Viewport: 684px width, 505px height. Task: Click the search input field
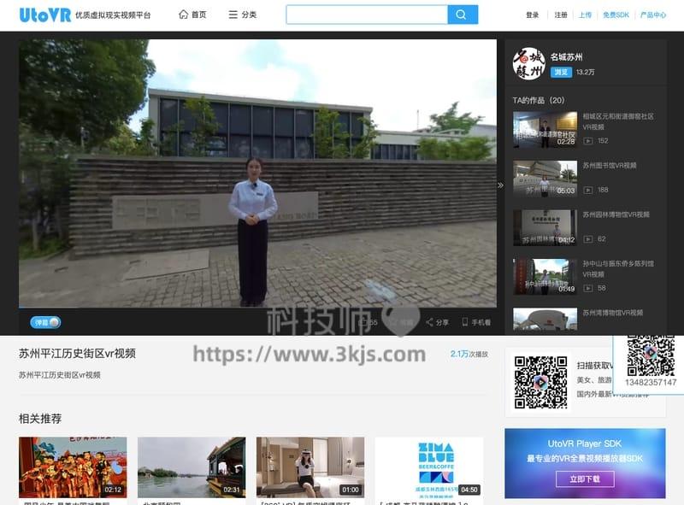(x=367, y=15)
